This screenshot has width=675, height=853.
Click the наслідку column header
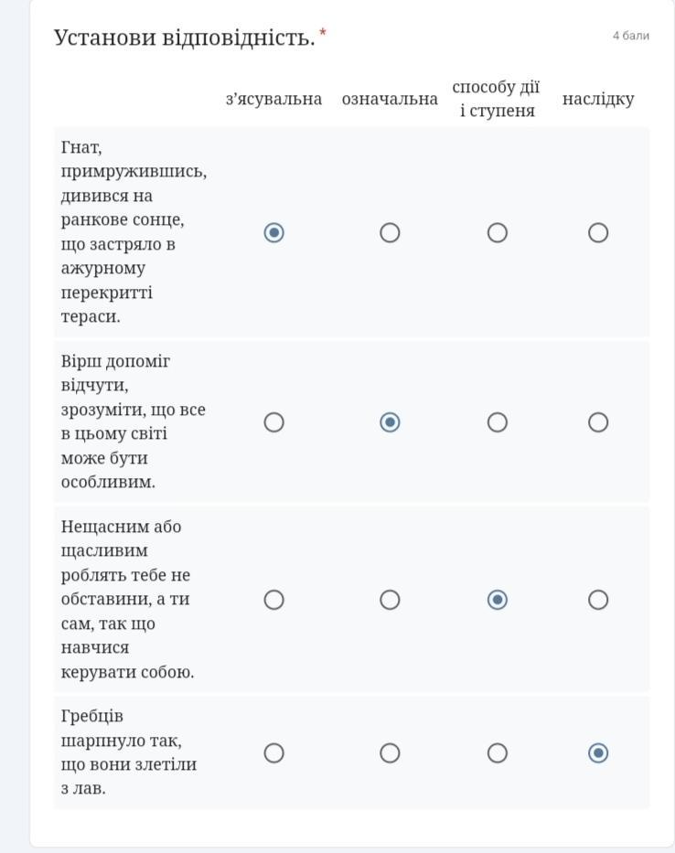(x=598, y=99)
